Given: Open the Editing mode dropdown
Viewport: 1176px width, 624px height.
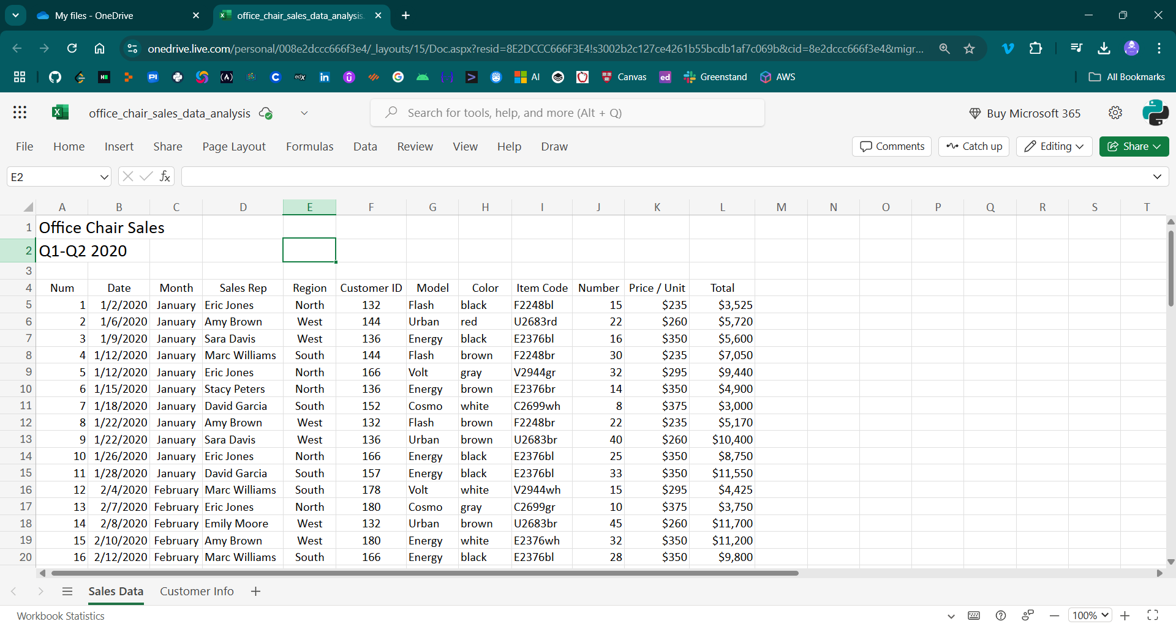Looking at the screenshot, I should pyautogui.click(x=1054, y=146).
